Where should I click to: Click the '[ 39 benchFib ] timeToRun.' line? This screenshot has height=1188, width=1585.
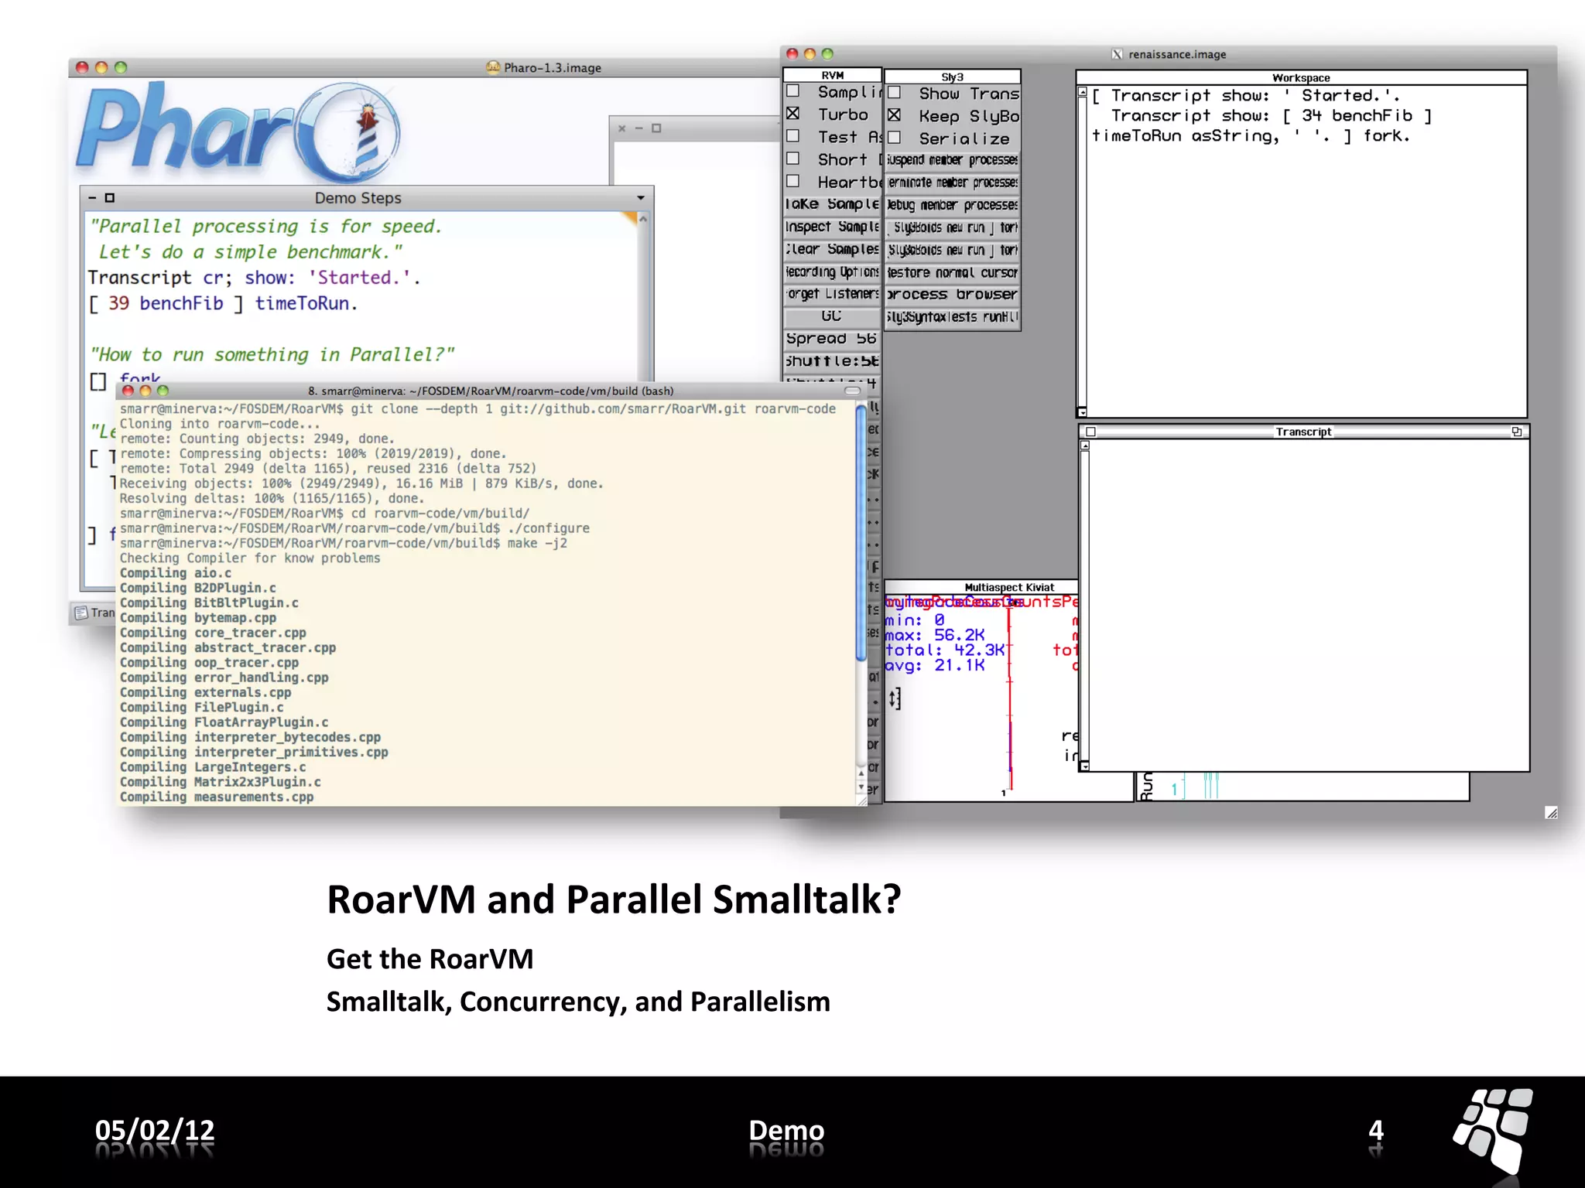tap(223, 303)
